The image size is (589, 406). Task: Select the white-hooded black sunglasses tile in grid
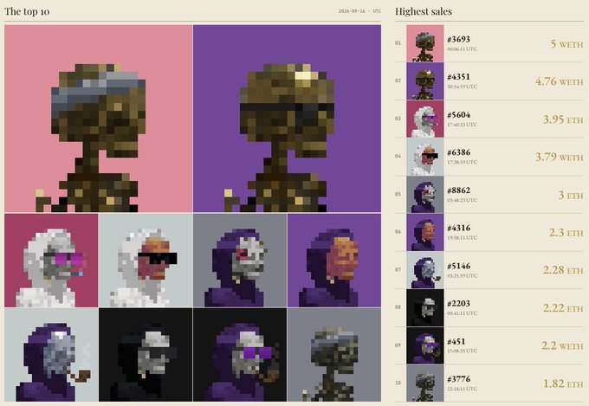[146, 261]
